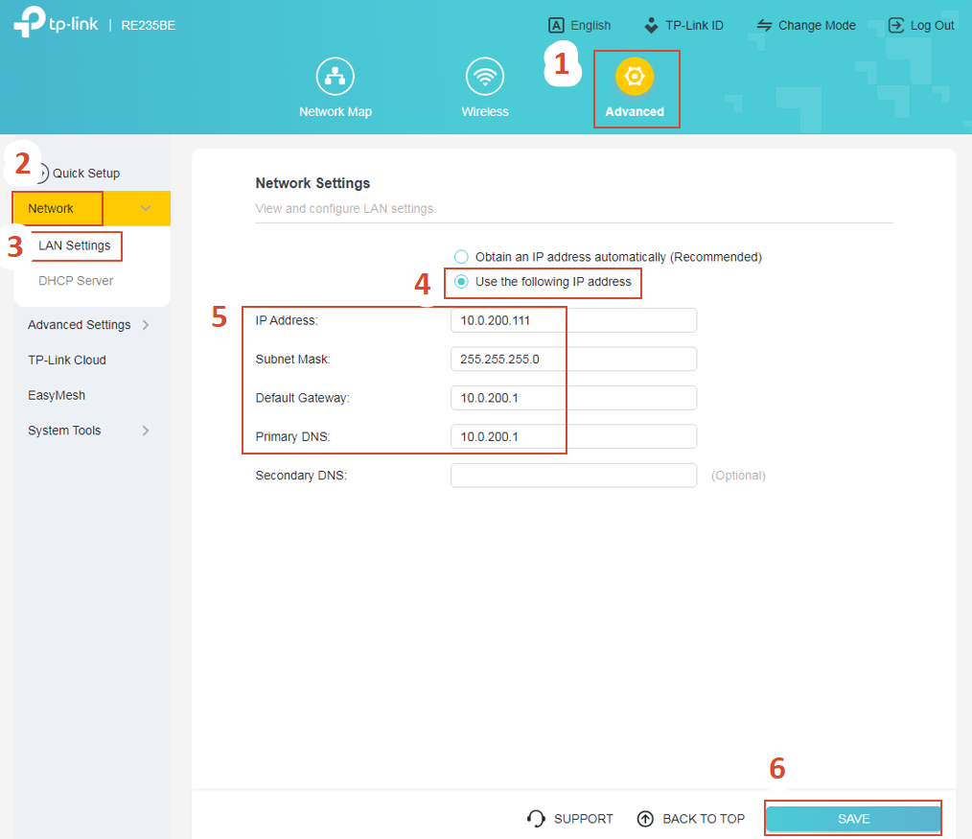Select Obtain an IP address automatically radio
Viewport: 972px width, 839px height.
point(461,257)
